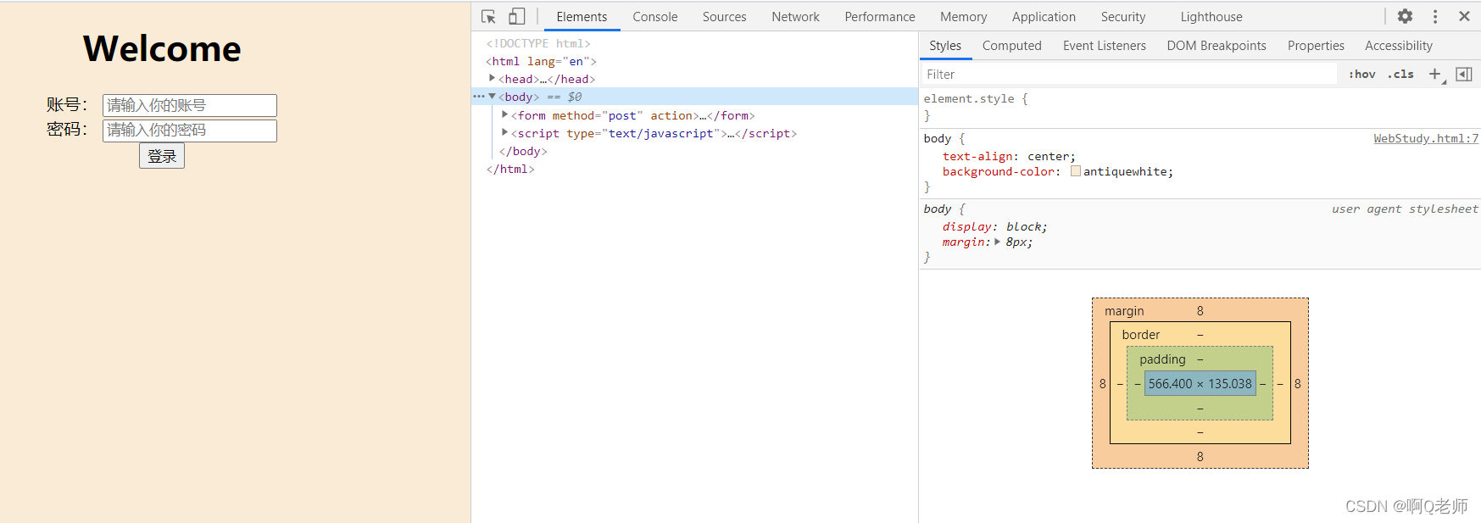Screen dimensions: 1481x523
Task: Select the html lang="en" node
Action: [541, 61]
